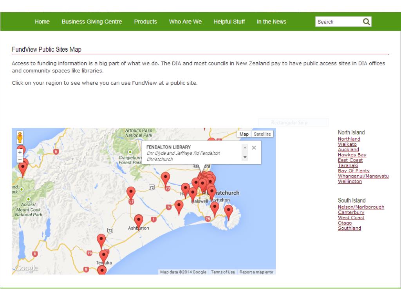Image resolution: width=401 pixels, height=301 pixels.
Task: Select the marker directly below Lyttelton
Action: (x=215, y=209)
